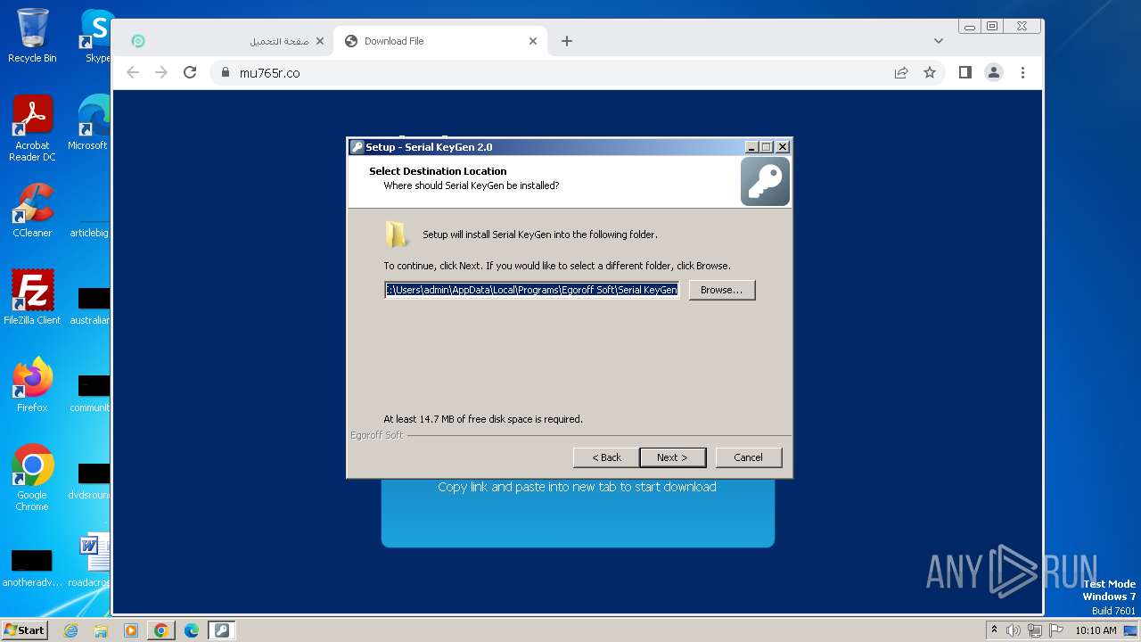Open the Chrome profile menu
Viewport: 1141px width, 642px height.
pyautogui.click(x=994, y=73)
